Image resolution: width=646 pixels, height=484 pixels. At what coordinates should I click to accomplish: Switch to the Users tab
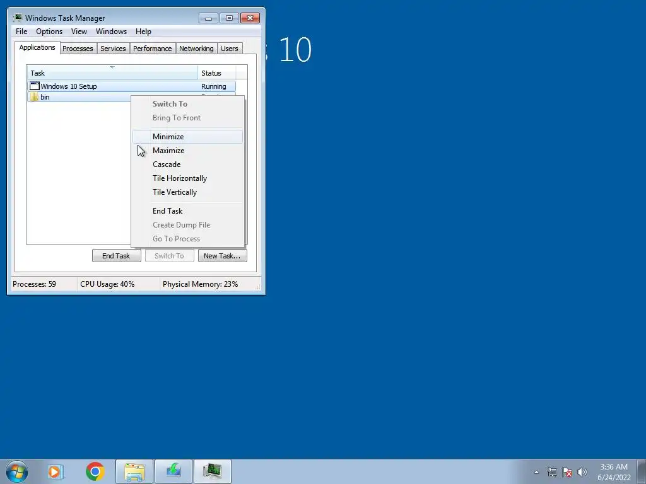[230, 49]
